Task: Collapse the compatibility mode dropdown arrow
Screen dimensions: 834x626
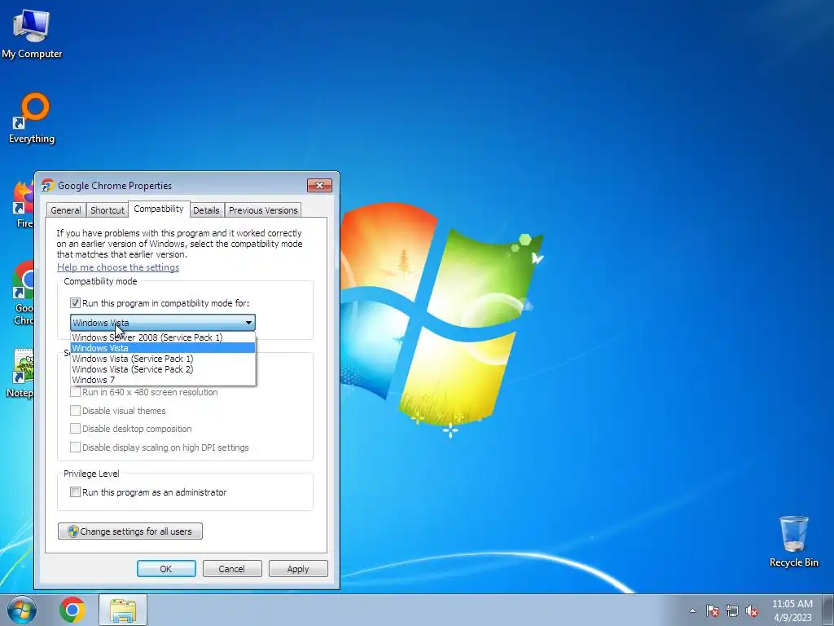Action: (x=248, y=323)
